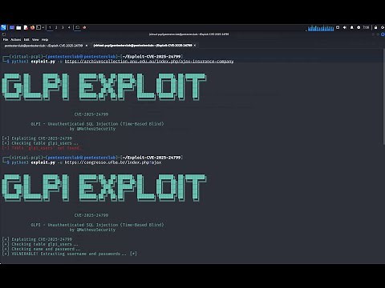Switch to workspace 2
385x288 pixels.
(x=56, y=27)
